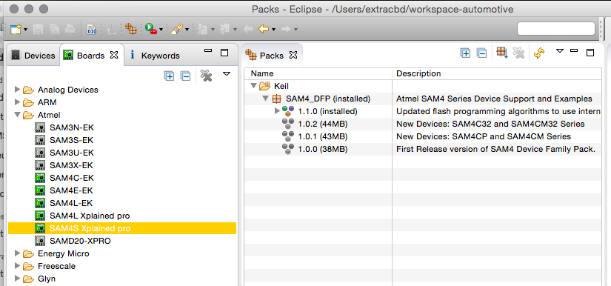Select the SAM4L-EK board
This screenshot has width=611, height=286.
point(71,203)
